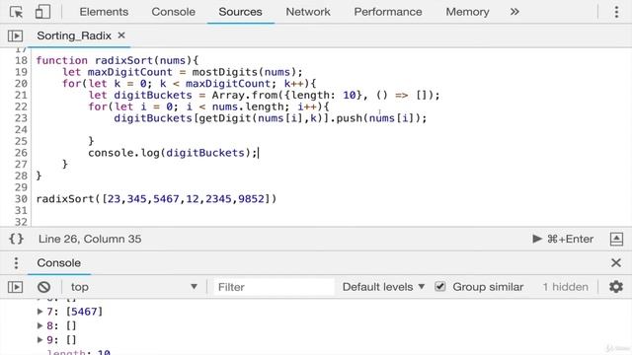
Task: Activate the inspect element picker icon
Action: 16,12
